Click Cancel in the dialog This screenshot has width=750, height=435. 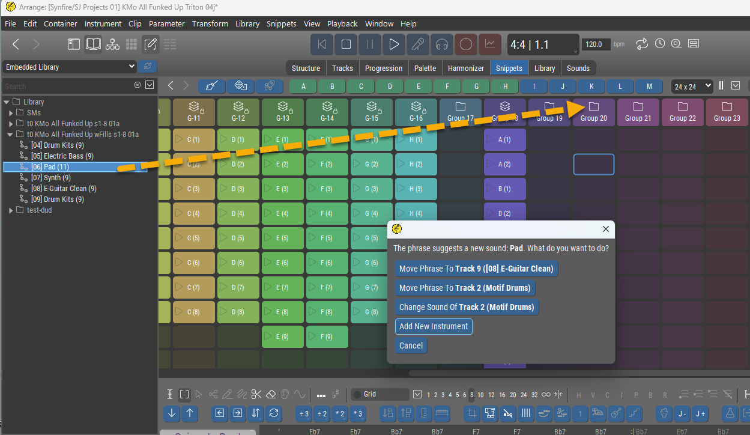[411, 345]
